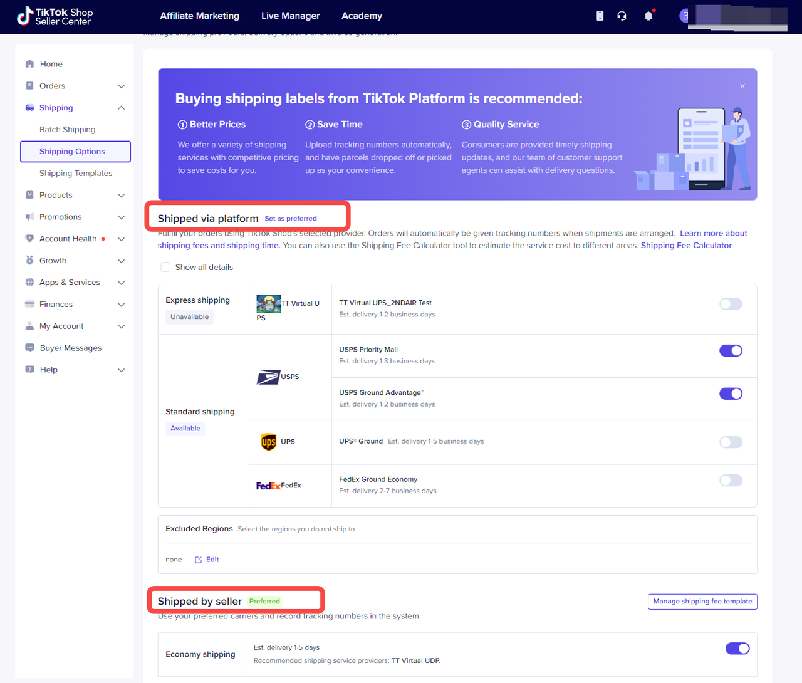Expand the Finances menu chevron
This screenshot has height=683, width=802.
coord(122,305)
